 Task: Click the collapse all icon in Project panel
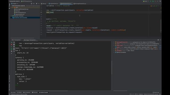pyautogui.click(x=34, y=3)
